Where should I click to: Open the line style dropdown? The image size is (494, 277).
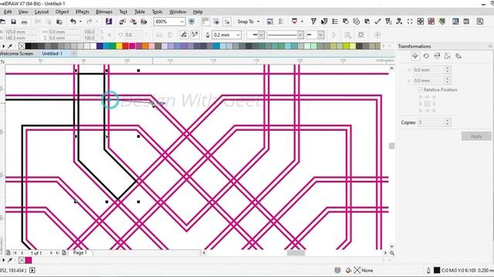(x=300, y=35)
